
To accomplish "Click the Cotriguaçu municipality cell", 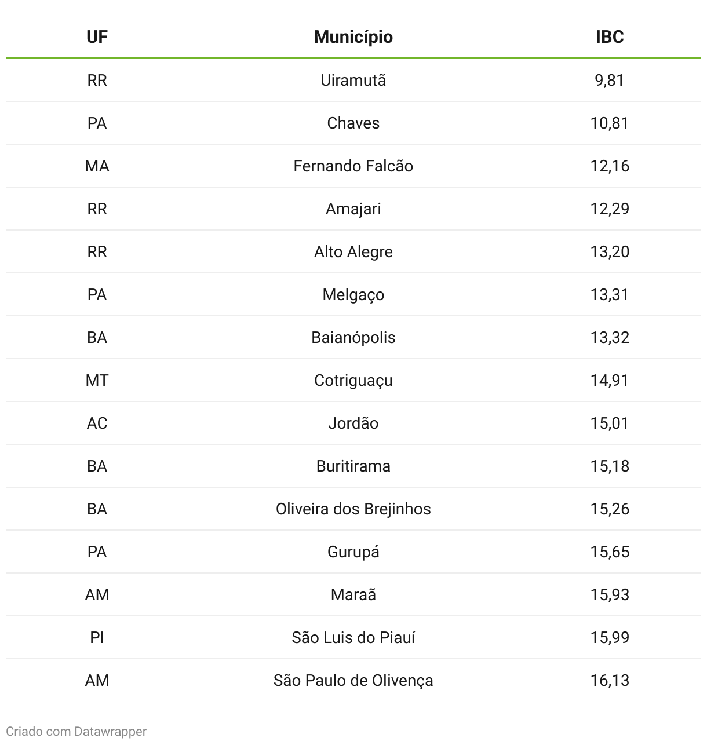I will [x=353, y=380].
